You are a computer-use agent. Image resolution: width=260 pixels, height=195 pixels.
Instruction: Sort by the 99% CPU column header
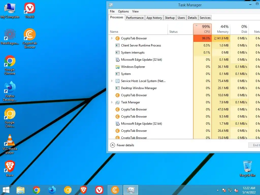pos(202,29)
